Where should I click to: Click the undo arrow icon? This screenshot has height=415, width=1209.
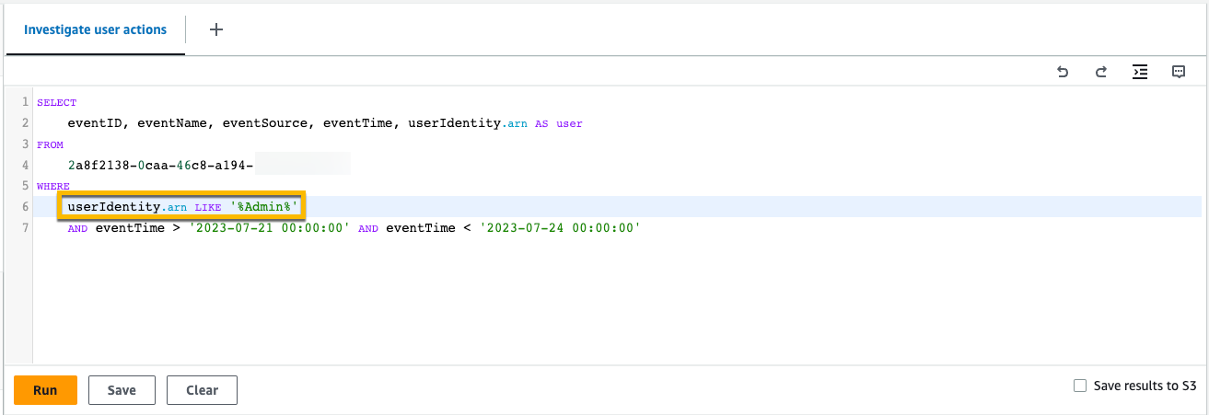tap(1063, 72)
